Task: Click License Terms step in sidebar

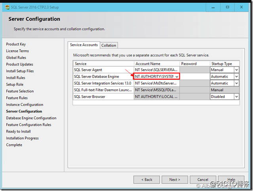Action: [17, 51]
